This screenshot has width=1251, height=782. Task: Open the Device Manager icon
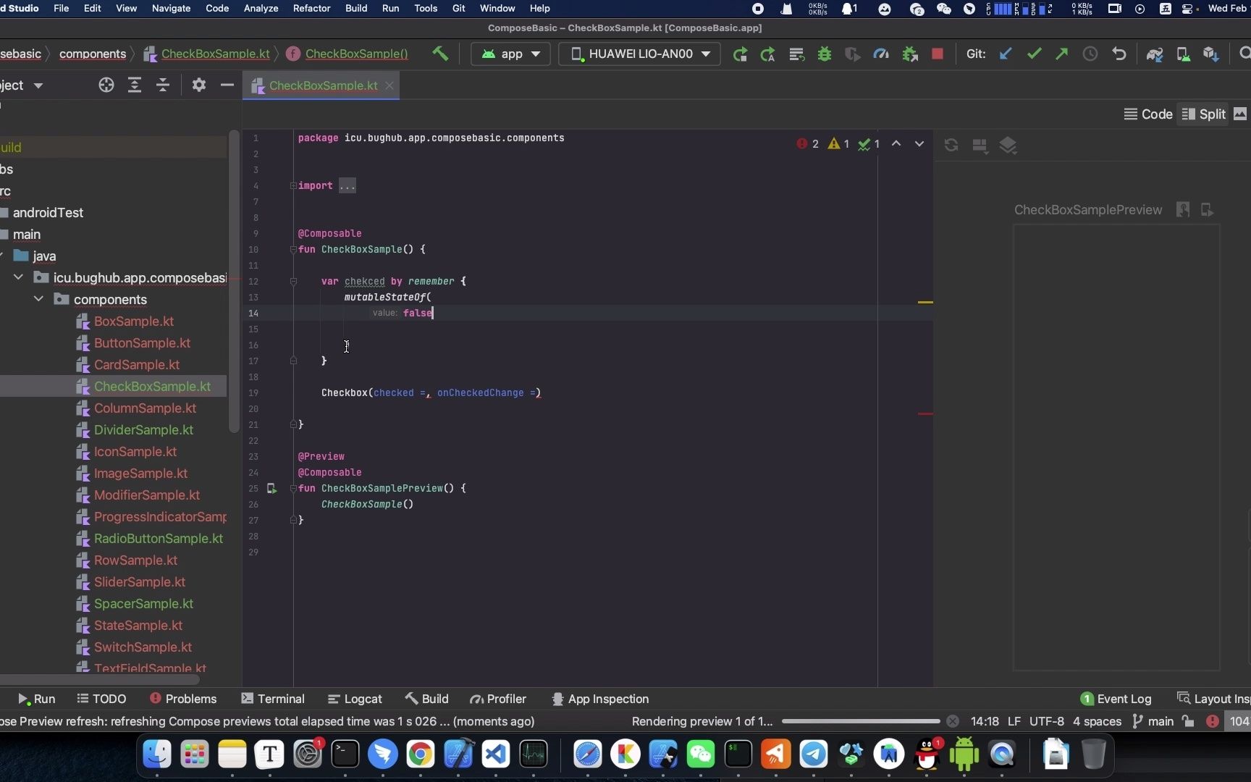(x=1184, y=54)
